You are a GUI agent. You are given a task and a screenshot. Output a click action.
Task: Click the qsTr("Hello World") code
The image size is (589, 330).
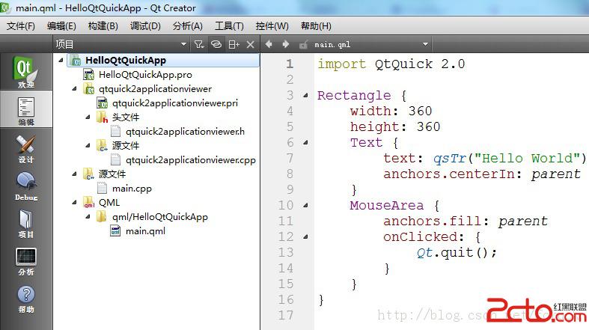pyautogui.click(x=510, y=159)
